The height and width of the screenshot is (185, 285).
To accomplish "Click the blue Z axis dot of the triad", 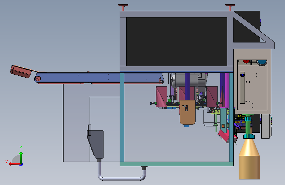I will tap(21, 164).
